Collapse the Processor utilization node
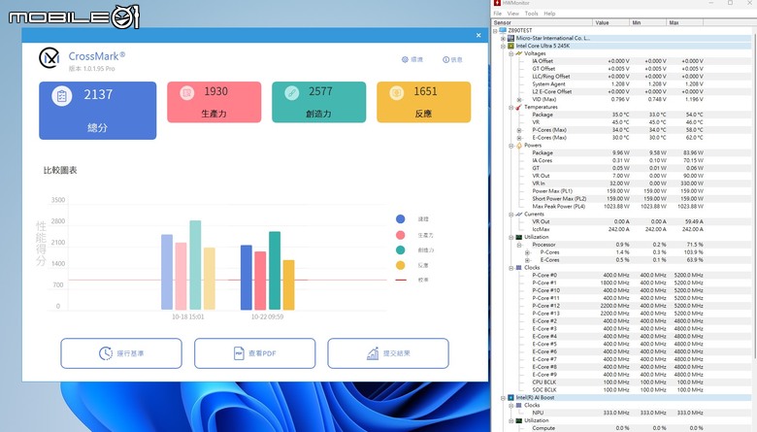The height and width of the screenshot is (432, 757). [x=519, y=246]
